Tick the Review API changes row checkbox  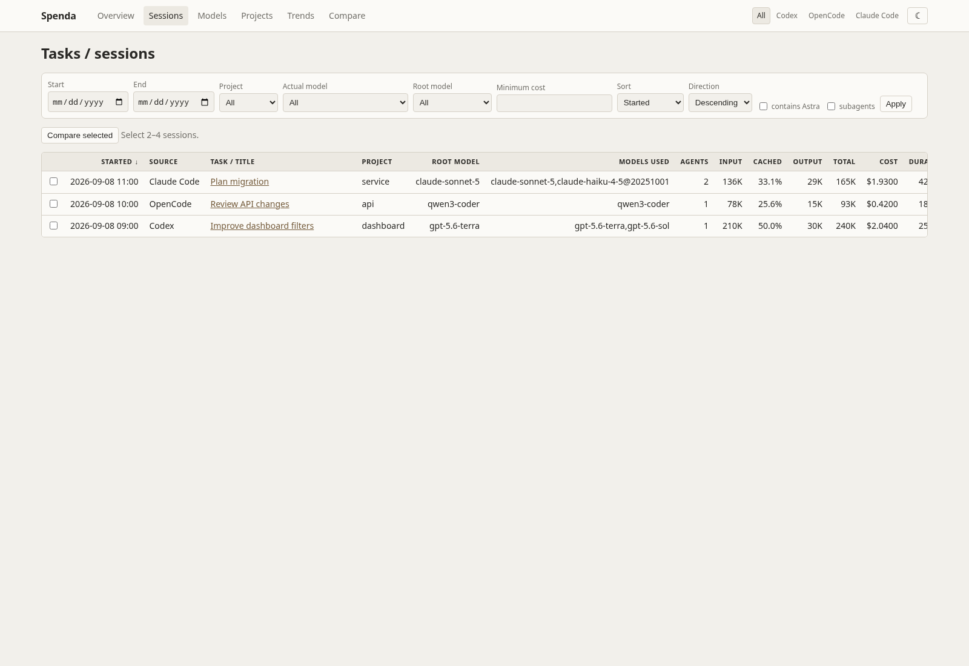(x=53, y=204)
